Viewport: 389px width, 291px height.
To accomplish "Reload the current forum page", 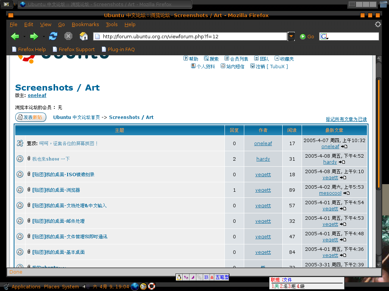I will (53, 36).
